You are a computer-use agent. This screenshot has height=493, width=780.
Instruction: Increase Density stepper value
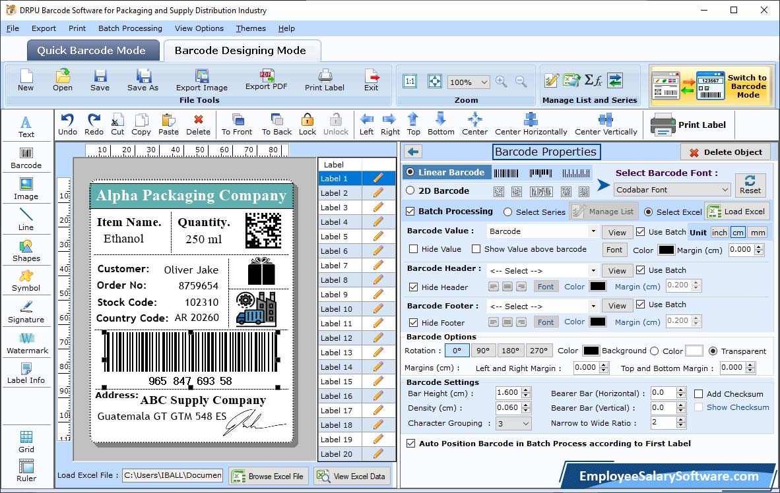tap(527, 405)
